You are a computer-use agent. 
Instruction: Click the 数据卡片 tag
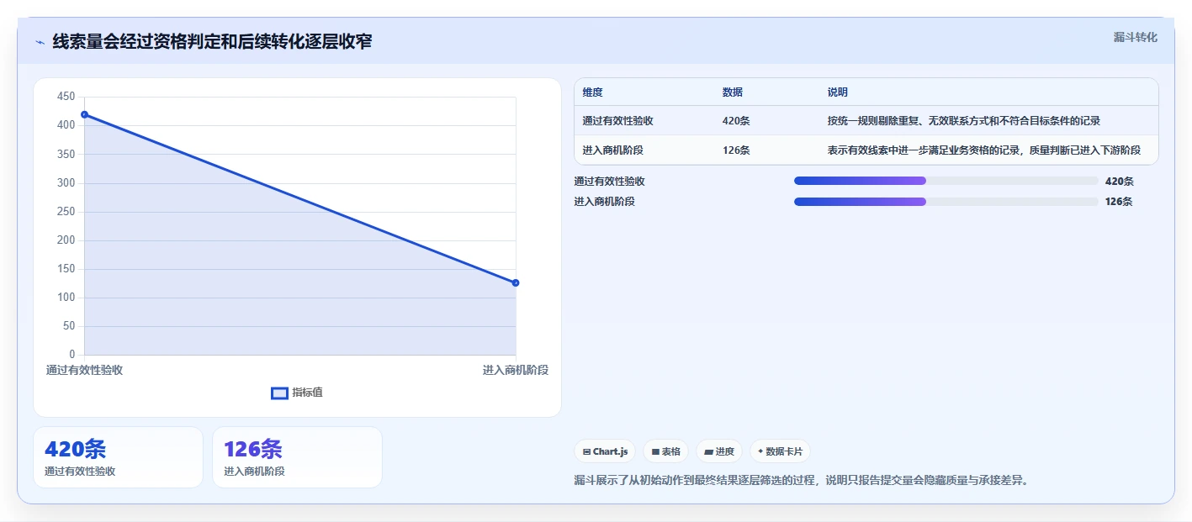[780, 451]
